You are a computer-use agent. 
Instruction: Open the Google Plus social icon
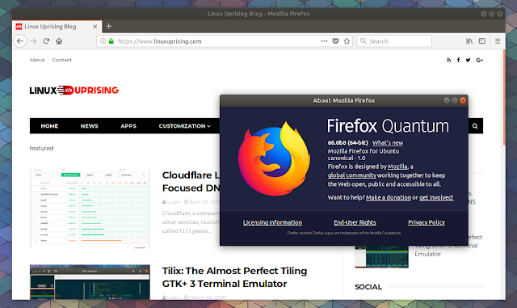479,60
